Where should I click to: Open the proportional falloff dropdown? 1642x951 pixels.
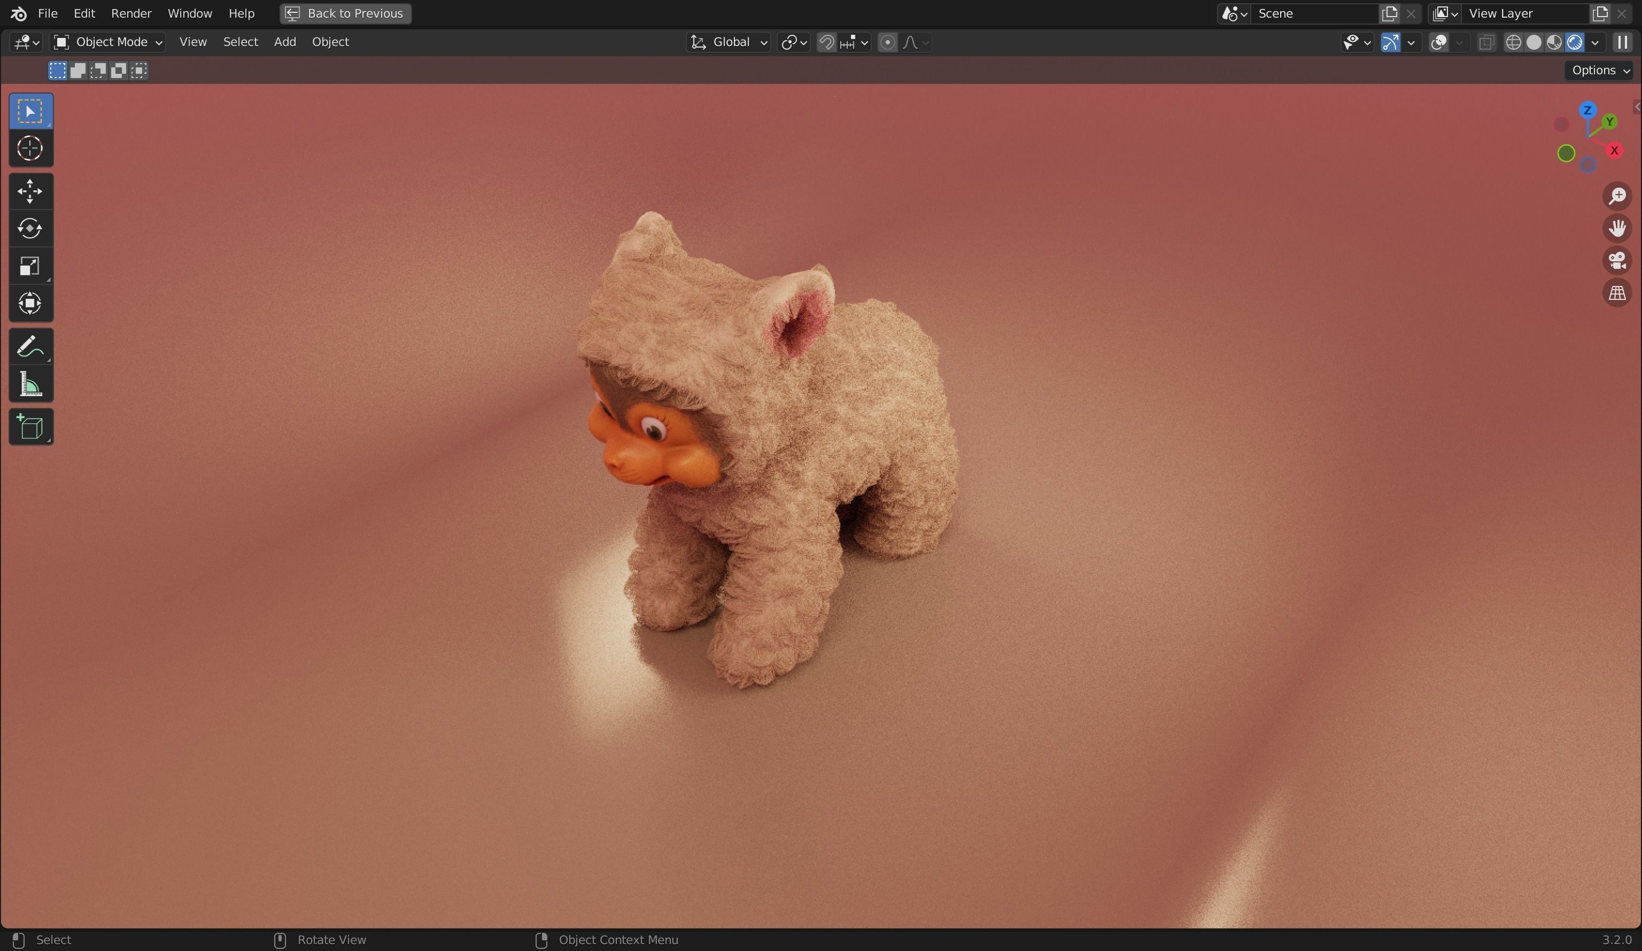tap(915, 42)
